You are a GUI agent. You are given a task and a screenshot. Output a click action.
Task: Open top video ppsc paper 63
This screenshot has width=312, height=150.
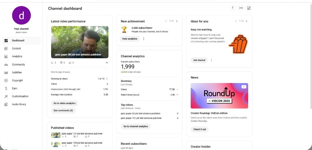click(140, 114)
